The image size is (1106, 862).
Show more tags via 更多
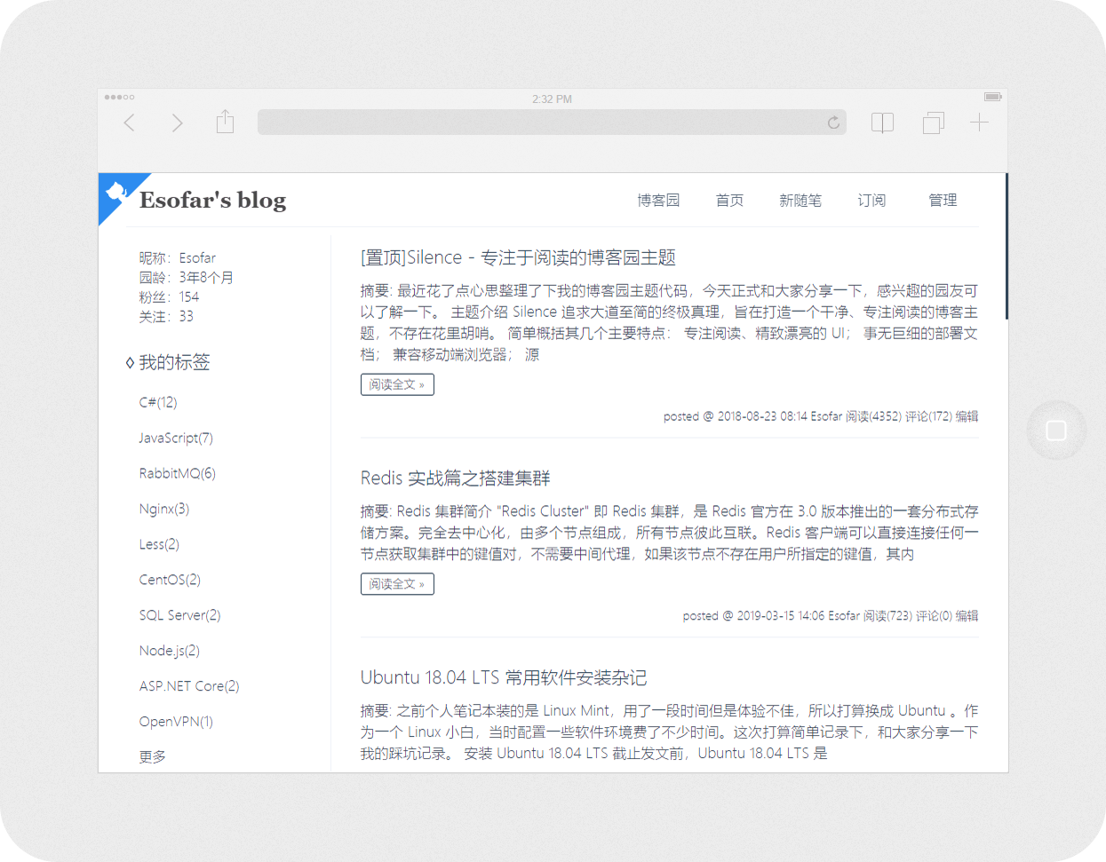click(153, 757)
